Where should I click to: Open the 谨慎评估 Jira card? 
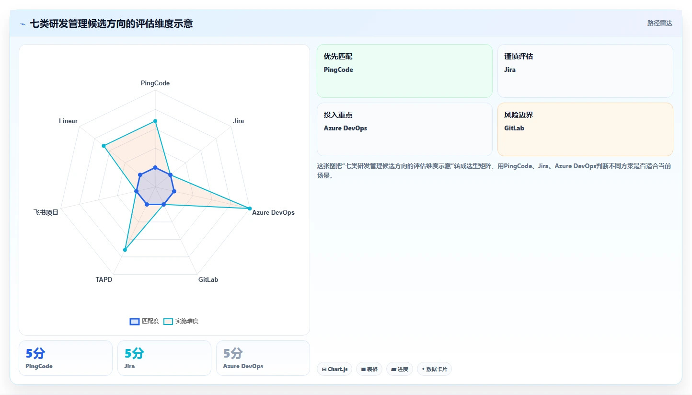click(585, 71)
